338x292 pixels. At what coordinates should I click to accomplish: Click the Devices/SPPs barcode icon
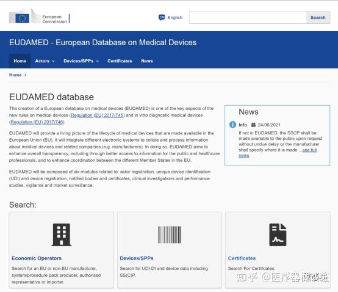tap(170, 235)
